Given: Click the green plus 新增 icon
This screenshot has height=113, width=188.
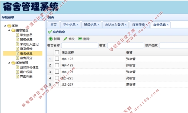Looking at the screenshot, I should point(51,39).
